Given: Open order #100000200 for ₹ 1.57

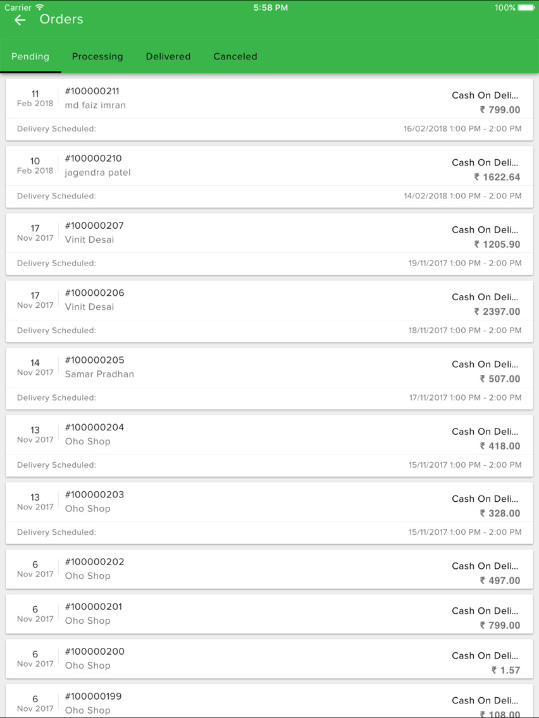Looking at the screenshot, I should click(x=269, y=659).
